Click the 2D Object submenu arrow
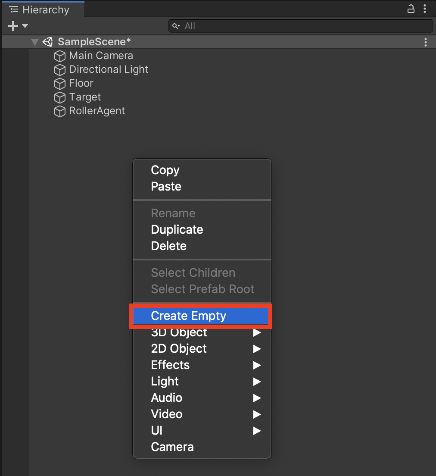The width and height of the screenshot is (436, 476). point(257,349)
